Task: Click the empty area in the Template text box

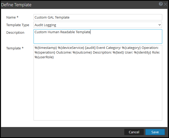Action: [x=98, y=89]
